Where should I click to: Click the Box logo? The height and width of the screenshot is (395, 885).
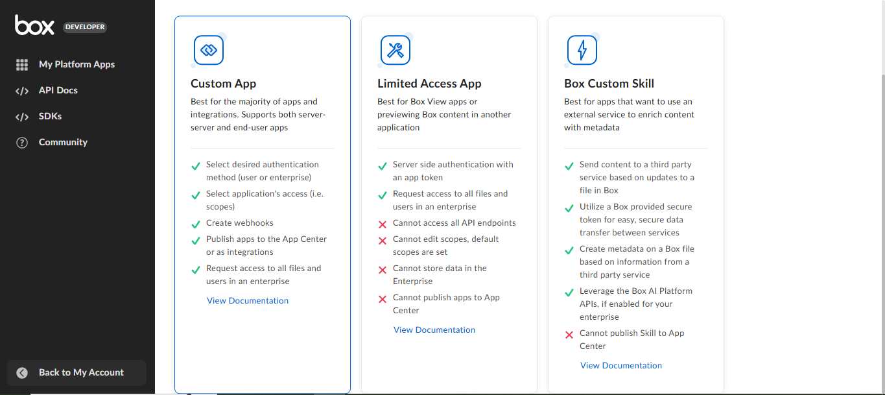pyautogui.click(x=35, y=25)
